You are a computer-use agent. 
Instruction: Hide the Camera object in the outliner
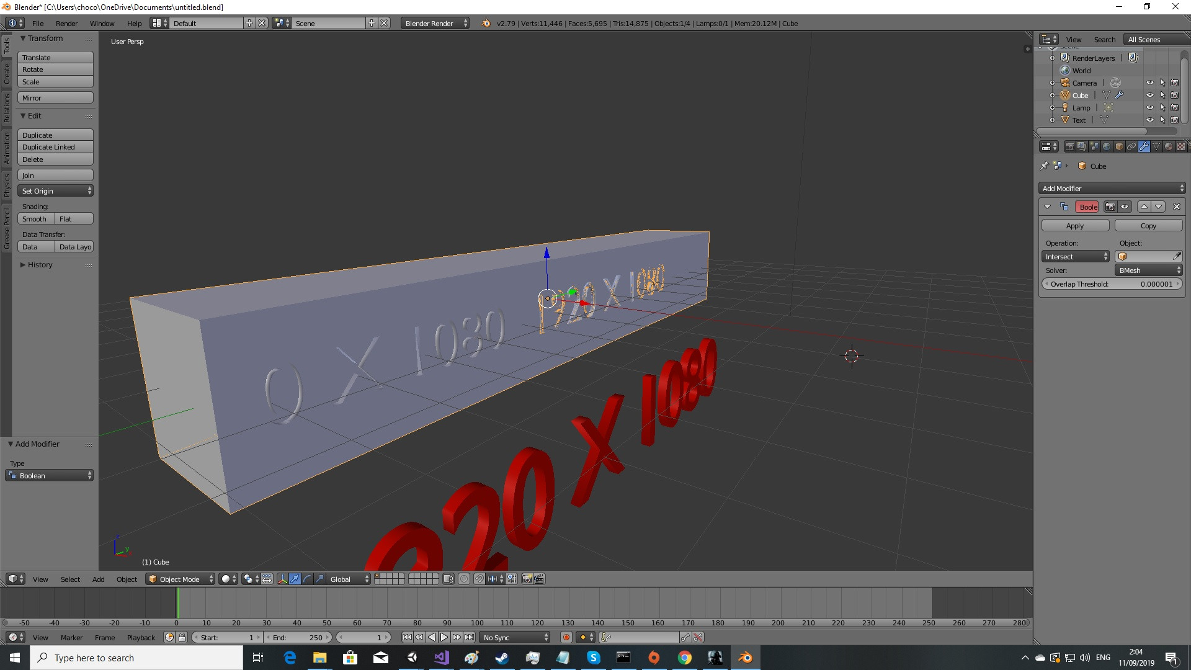(1149, 83)
